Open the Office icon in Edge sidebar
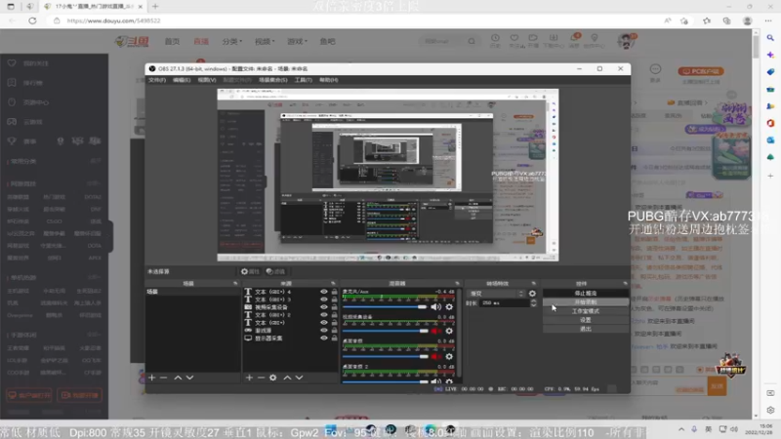This screenshot has height=439, width=781. point(770,123)
